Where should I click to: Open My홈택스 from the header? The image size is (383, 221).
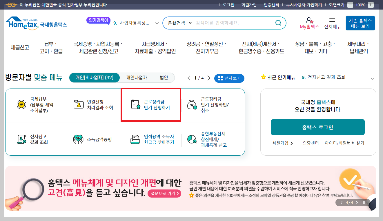(x=308, y=23)
